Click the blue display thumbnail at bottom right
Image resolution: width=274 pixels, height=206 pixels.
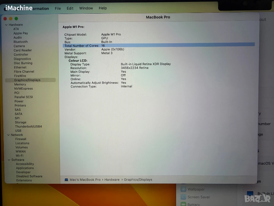pos(250,194)
